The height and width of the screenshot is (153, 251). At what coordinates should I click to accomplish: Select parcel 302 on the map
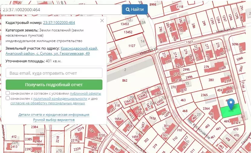pyautogui.click(x=146, y=141)
